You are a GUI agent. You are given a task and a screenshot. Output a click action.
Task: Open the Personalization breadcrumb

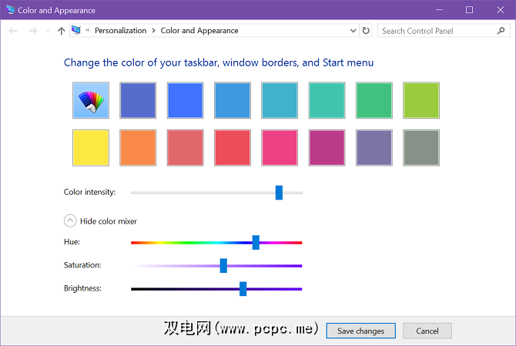click(120, 31)
